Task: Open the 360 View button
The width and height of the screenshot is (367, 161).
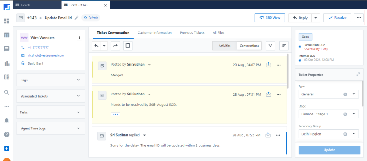Action: coord(270,18)
